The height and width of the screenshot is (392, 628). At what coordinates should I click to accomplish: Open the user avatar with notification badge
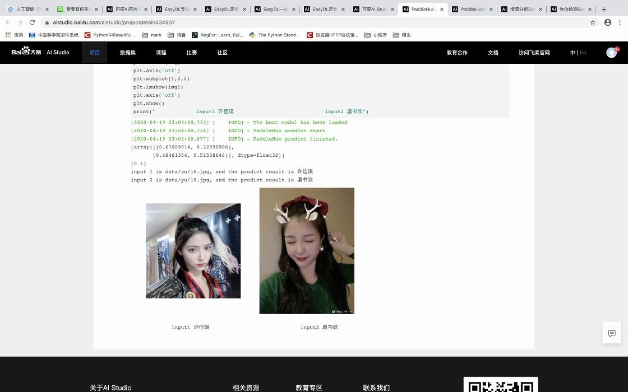[x=612, y=52]
